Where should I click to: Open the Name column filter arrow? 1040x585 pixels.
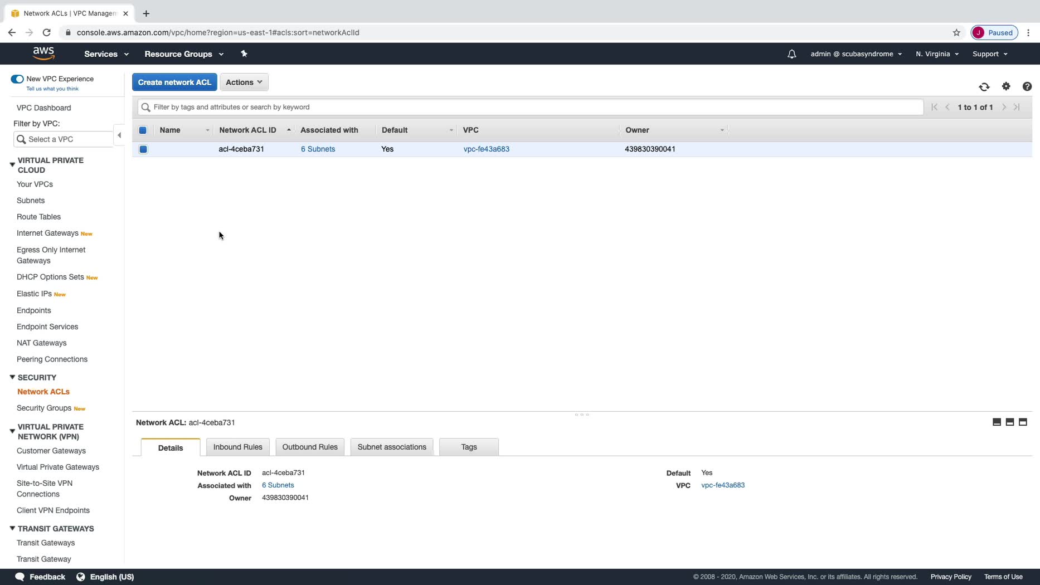[207, 130]
